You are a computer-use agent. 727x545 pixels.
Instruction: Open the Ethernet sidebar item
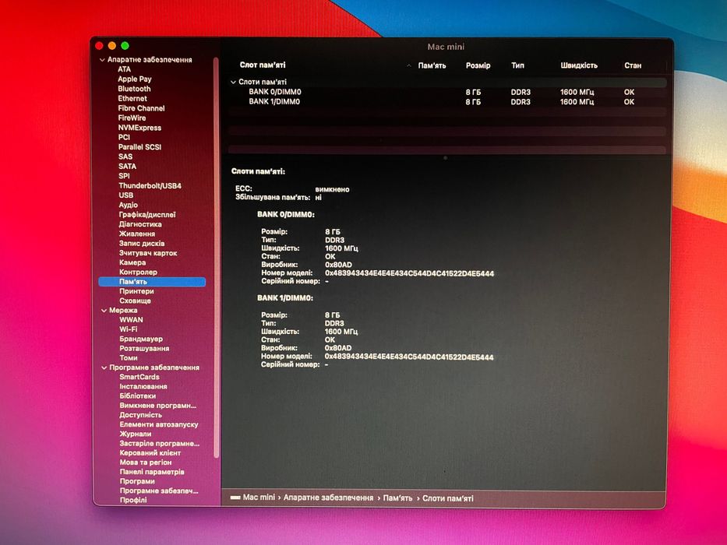132,99
